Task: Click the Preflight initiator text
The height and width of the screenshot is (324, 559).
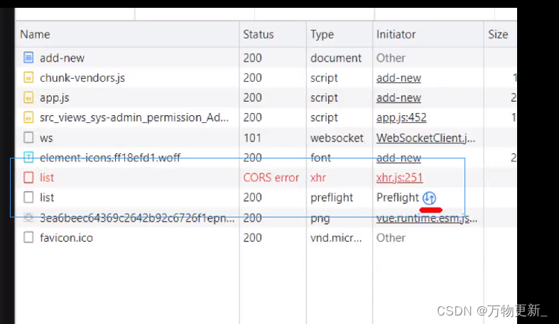Action: point(398,198)
